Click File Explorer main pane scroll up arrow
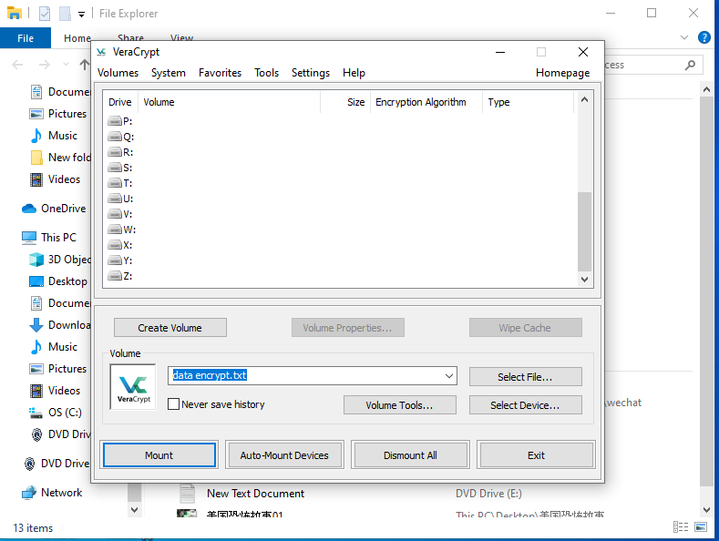Image resolution: width=719 pixels, height=541 pixels. (x=706, y=89)
